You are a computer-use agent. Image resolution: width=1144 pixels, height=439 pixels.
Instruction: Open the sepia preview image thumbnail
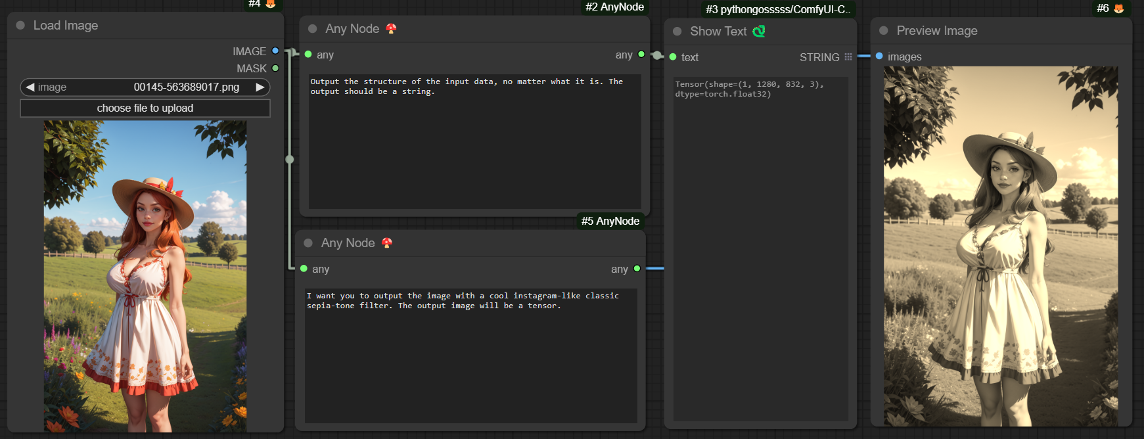coord(1001,246)
